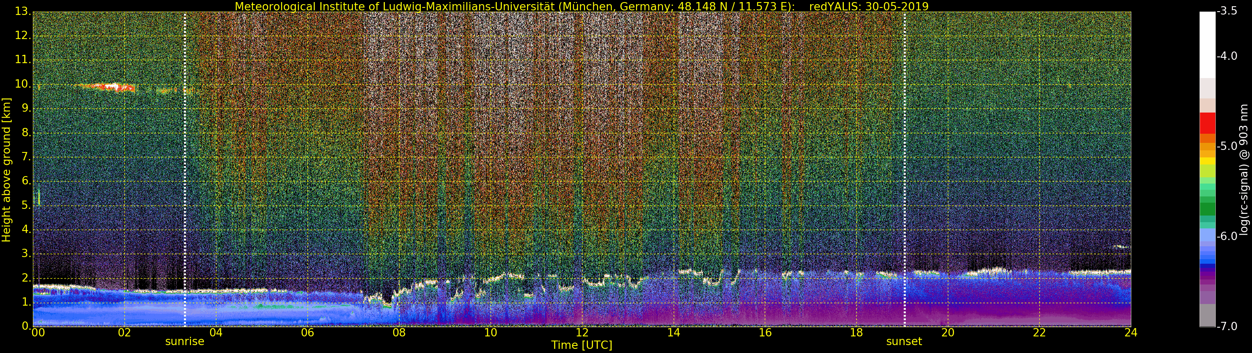The image size is (1252, 353).
Task: Click the 20 time tick label
Action: pos(948,333)
